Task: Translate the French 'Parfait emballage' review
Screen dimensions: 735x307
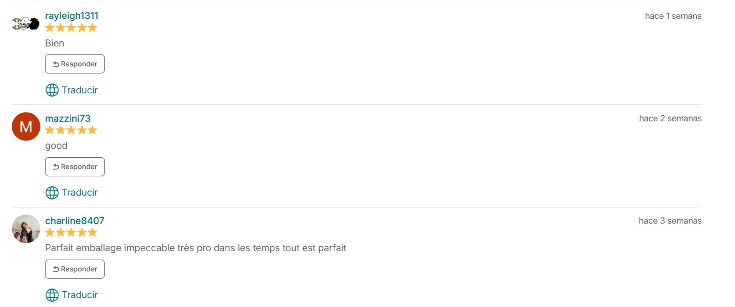Action: (x=80, y=295)
